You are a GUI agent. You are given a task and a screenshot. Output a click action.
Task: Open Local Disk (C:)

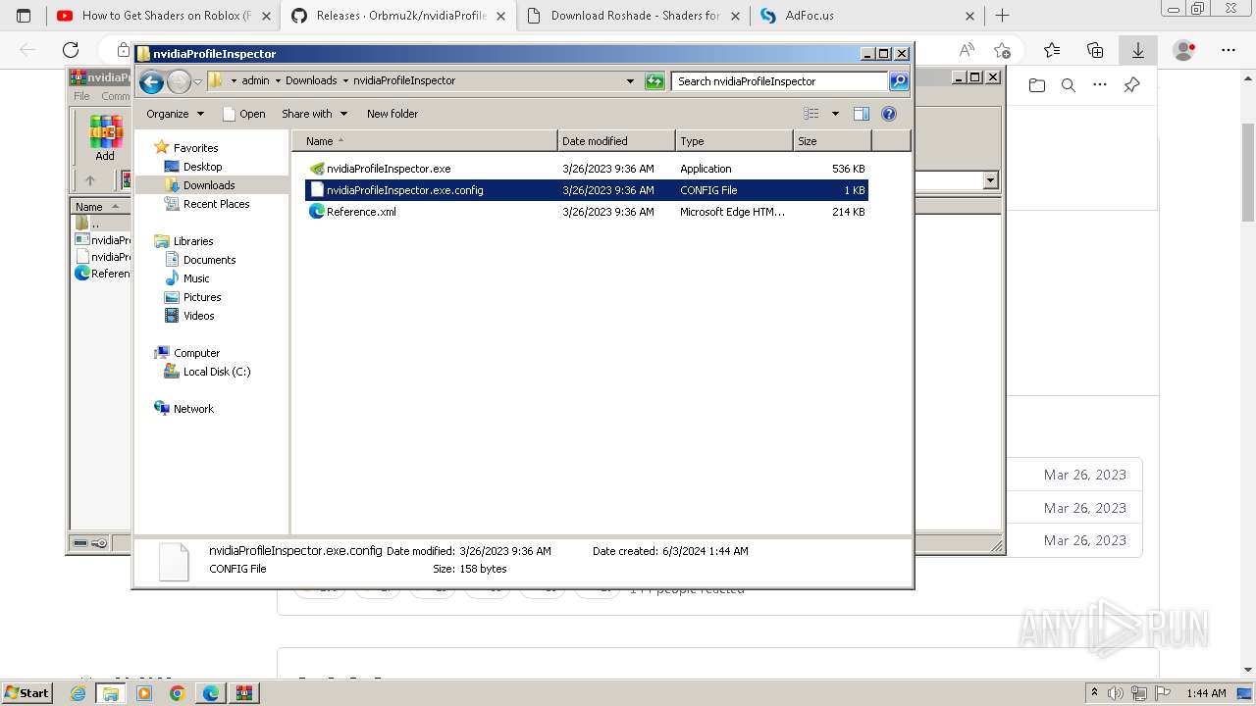[217, 372]
